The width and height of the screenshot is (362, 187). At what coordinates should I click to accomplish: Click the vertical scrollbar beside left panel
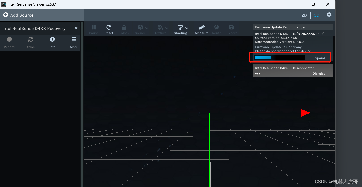[82, 104]
